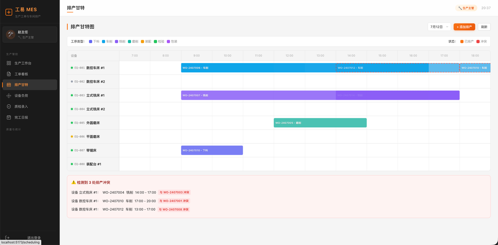Click the 设备负荷 sidebar icon
Viewport: 498px width, 245px height.
[9, 95]
